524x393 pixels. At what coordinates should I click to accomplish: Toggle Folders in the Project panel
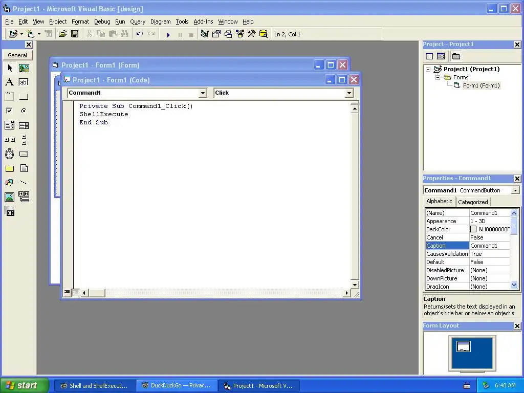pos(456,56)
